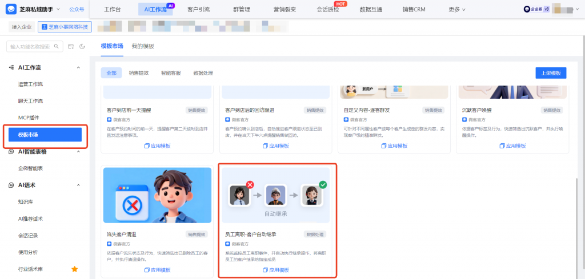This screenshot has height=279, width=585.
Task: Click the 沉默客户唤醒 card title
Action: 477,110
